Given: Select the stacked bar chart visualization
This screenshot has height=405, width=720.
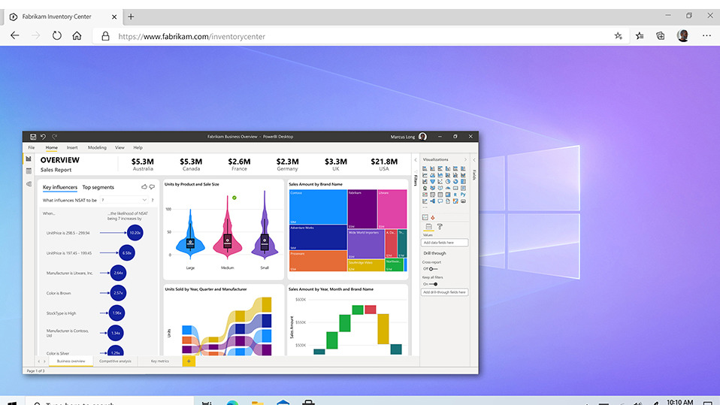Looking at the screenshot, I should click(425, 168).
